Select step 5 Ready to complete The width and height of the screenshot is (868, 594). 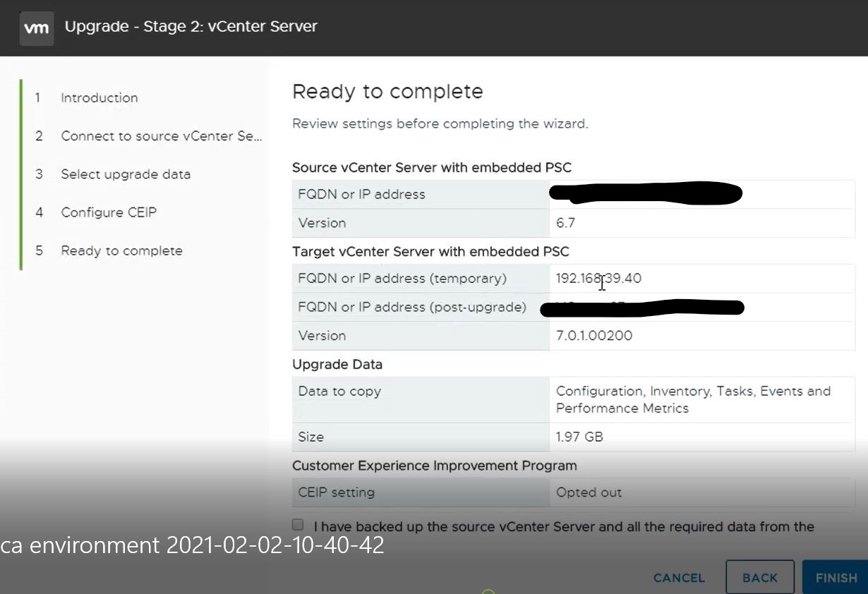point(121,250)
